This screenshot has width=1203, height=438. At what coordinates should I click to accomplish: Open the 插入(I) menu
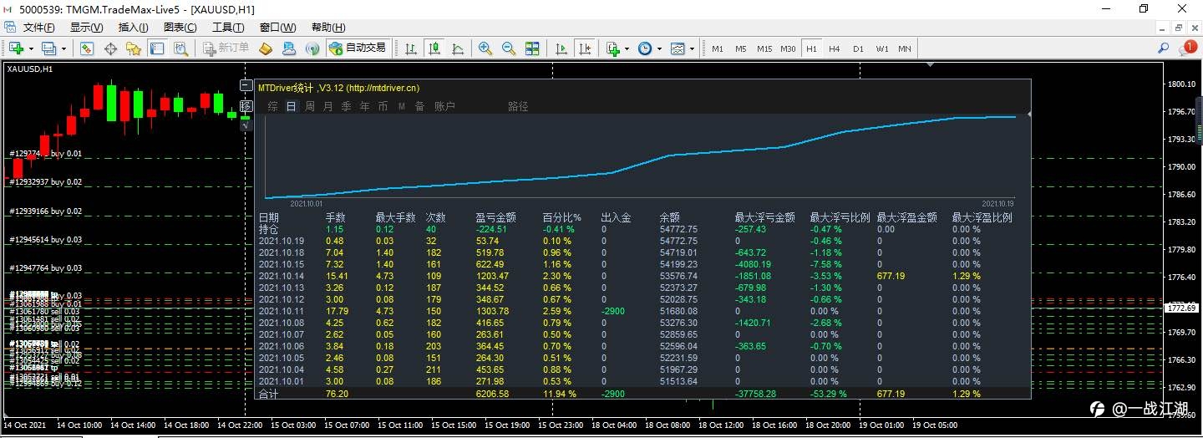134,28
